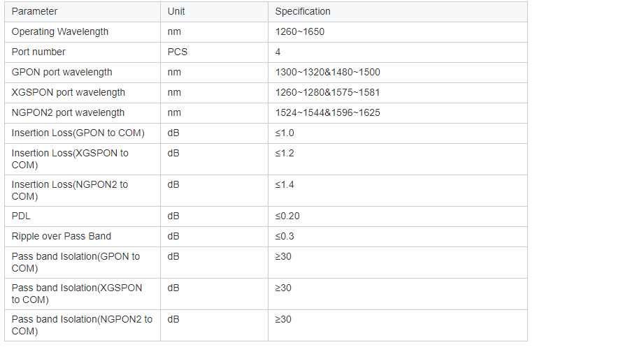Click the ≤1.4 specification value
The image size is (644, 347).
285,184
